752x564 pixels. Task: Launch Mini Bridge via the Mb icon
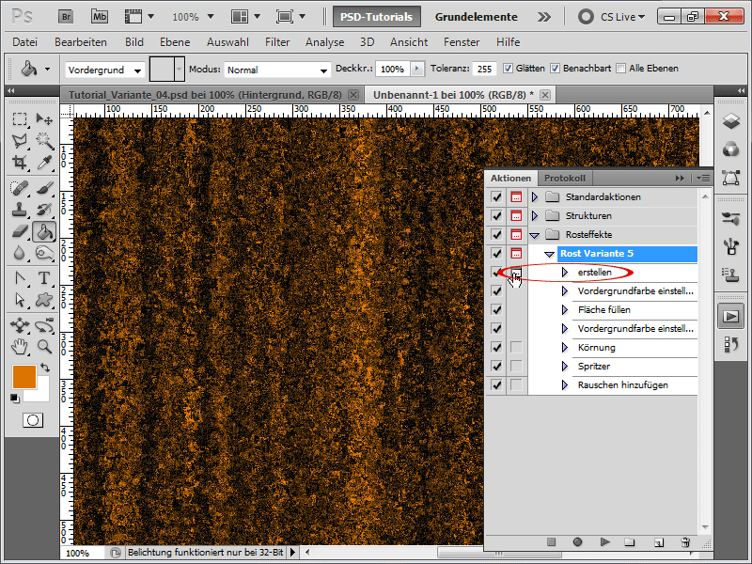pyautogui.click(x=100, y=17)
